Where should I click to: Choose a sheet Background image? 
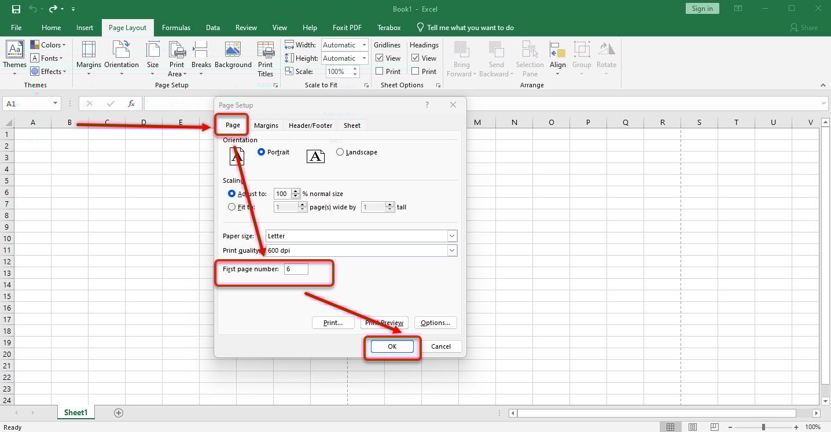(x=233, y=56)
